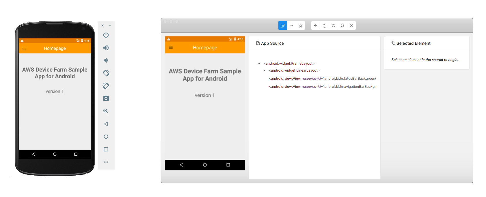Click emulator sidebar back triangle icon
The image size is (486, 197).
point(106,124)
